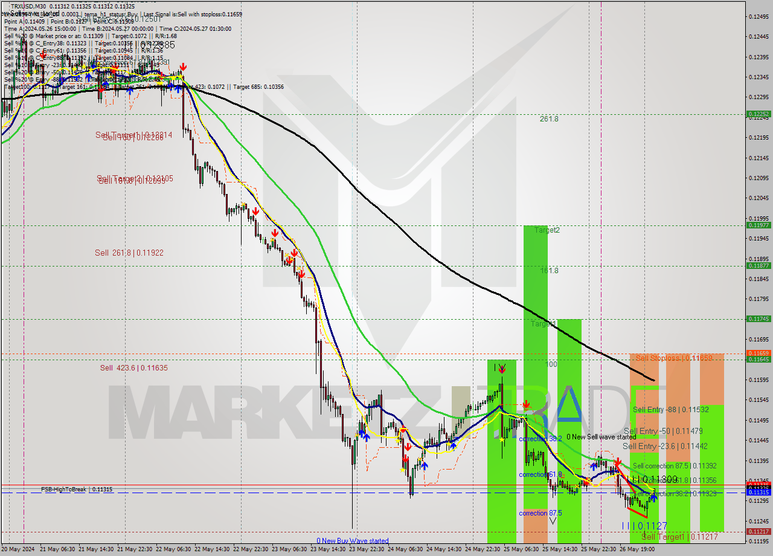
Task: Select the 'Sell 261.8 | 0.11922' label
Action: pos(129,253)
